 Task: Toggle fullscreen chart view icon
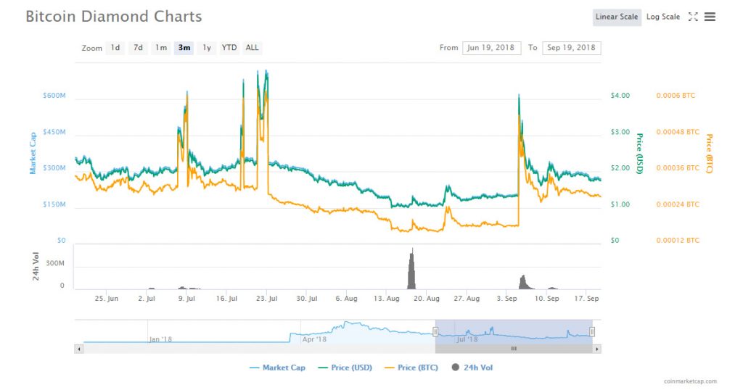pos(693,17)
